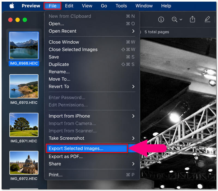
Task: Expand Import from iPhone submenu
Action: click(92, 116)
